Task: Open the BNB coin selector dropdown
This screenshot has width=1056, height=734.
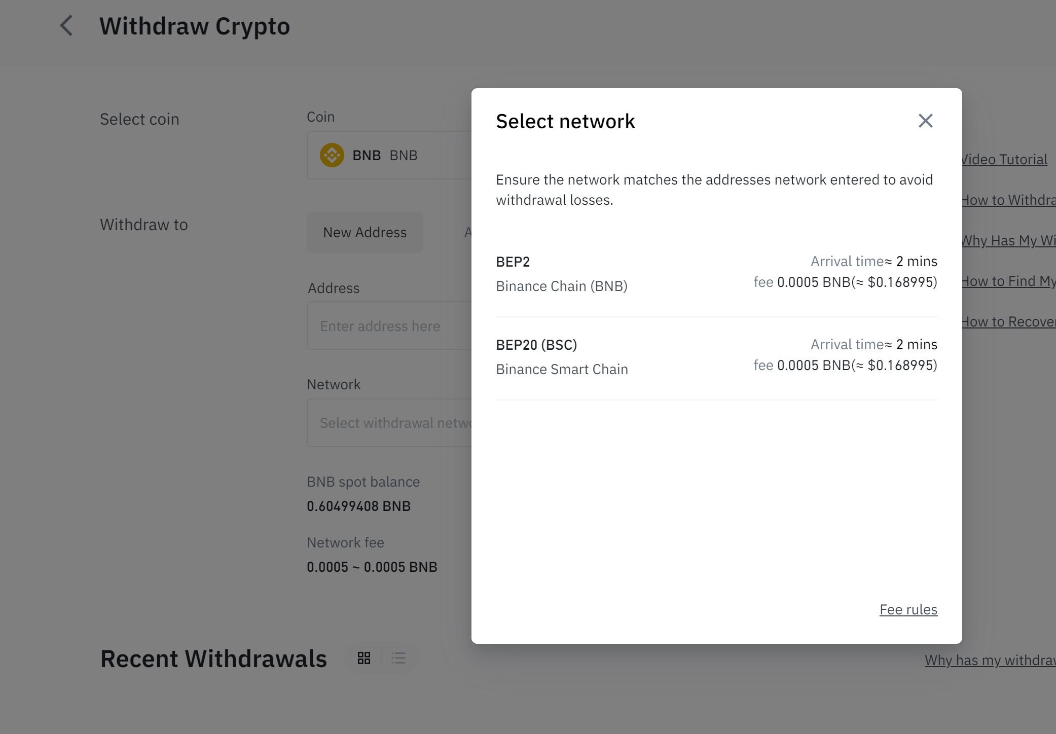Action: (389, 155)
